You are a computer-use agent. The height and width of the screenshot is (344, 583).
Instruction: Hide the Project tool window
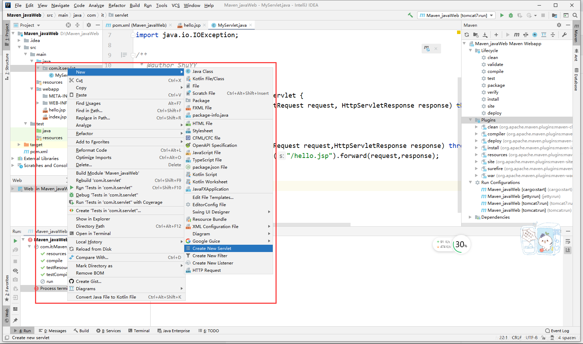click(x=98, y=25)
